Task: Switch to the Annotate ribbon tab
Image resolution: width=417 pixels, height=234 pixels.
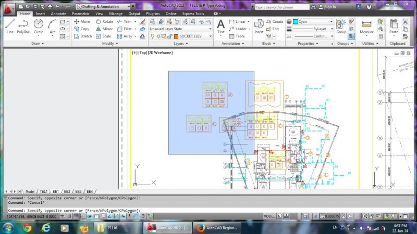Action: click(x=58, y=14)
